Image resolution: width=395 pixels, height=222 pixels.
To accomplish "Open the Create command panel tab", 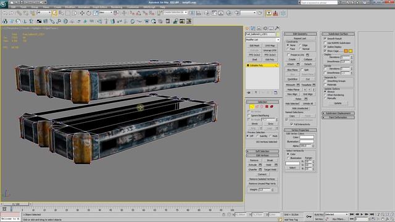I will (247, 28).
